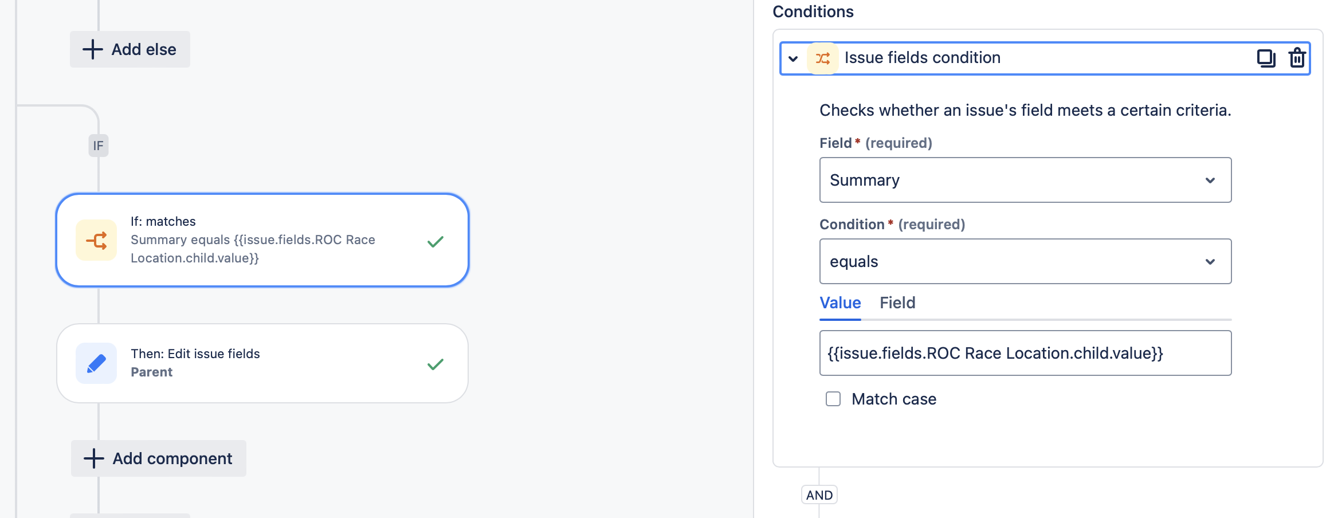Click the Add component button
This screenshot has width=1326, height=518.
pos(159,458)
